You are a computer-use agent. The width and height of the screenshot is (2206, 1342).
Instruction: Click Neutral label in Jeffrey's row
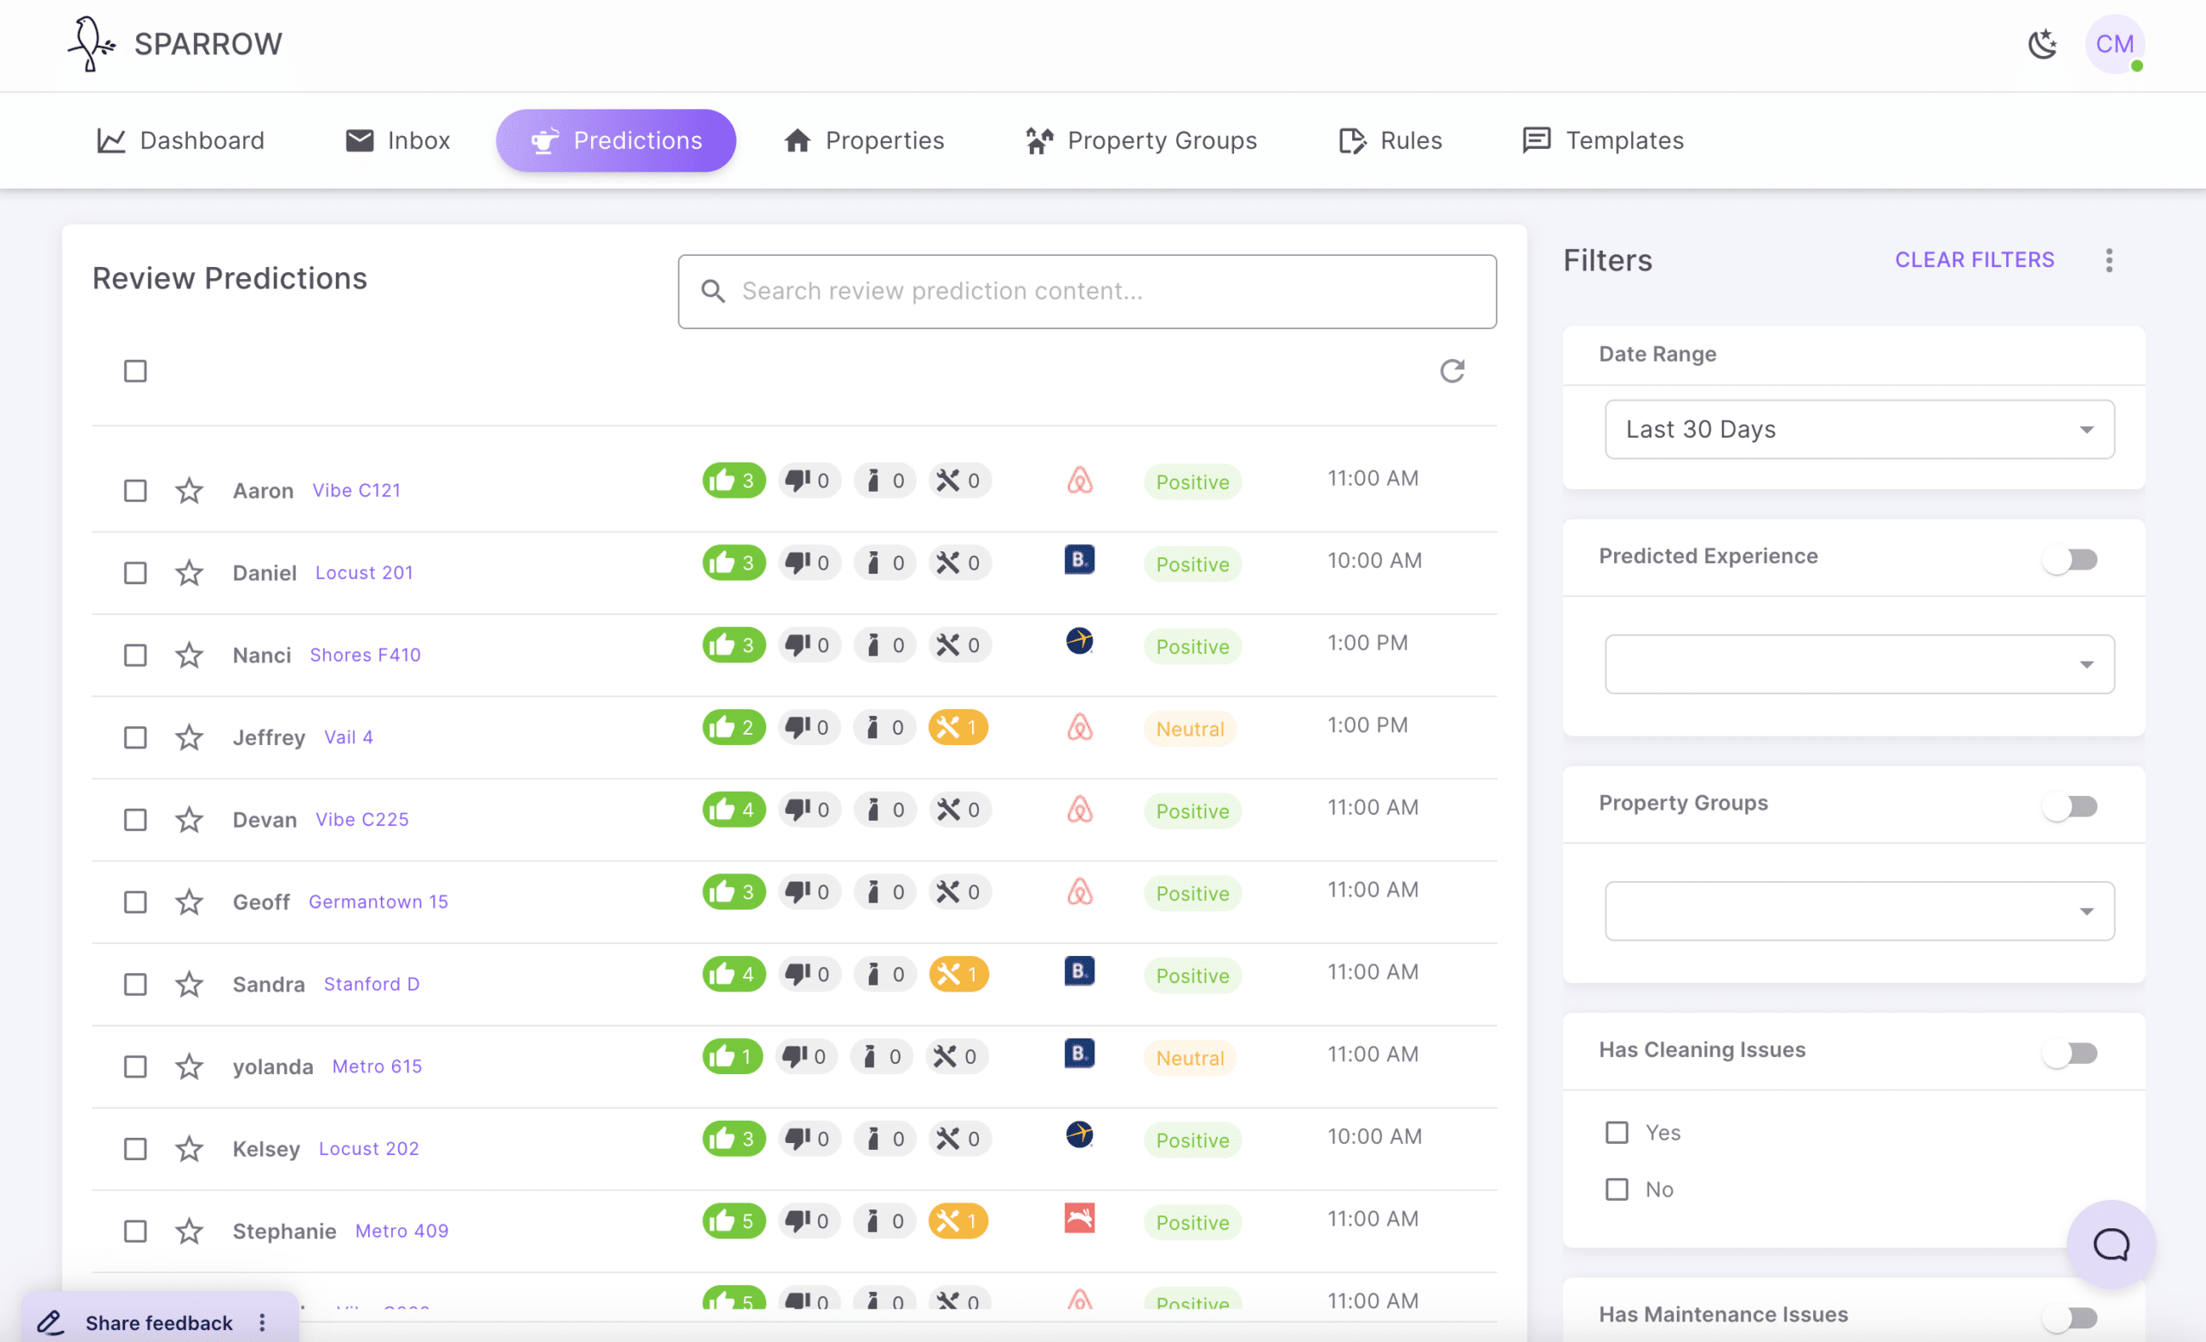coord(1190,730)
